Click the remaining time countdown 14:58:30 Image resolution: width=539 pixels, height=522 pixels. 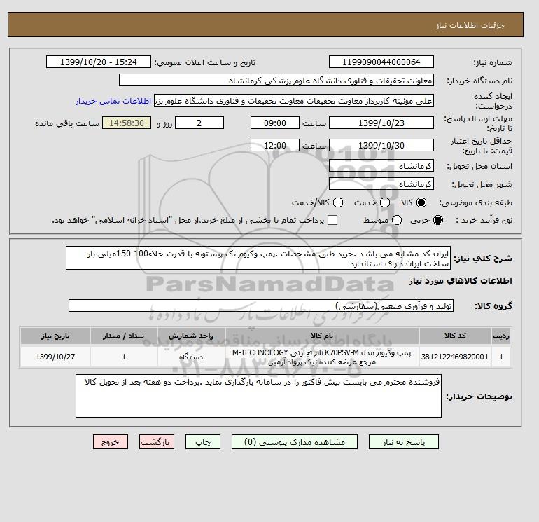[x=127, y=123]
